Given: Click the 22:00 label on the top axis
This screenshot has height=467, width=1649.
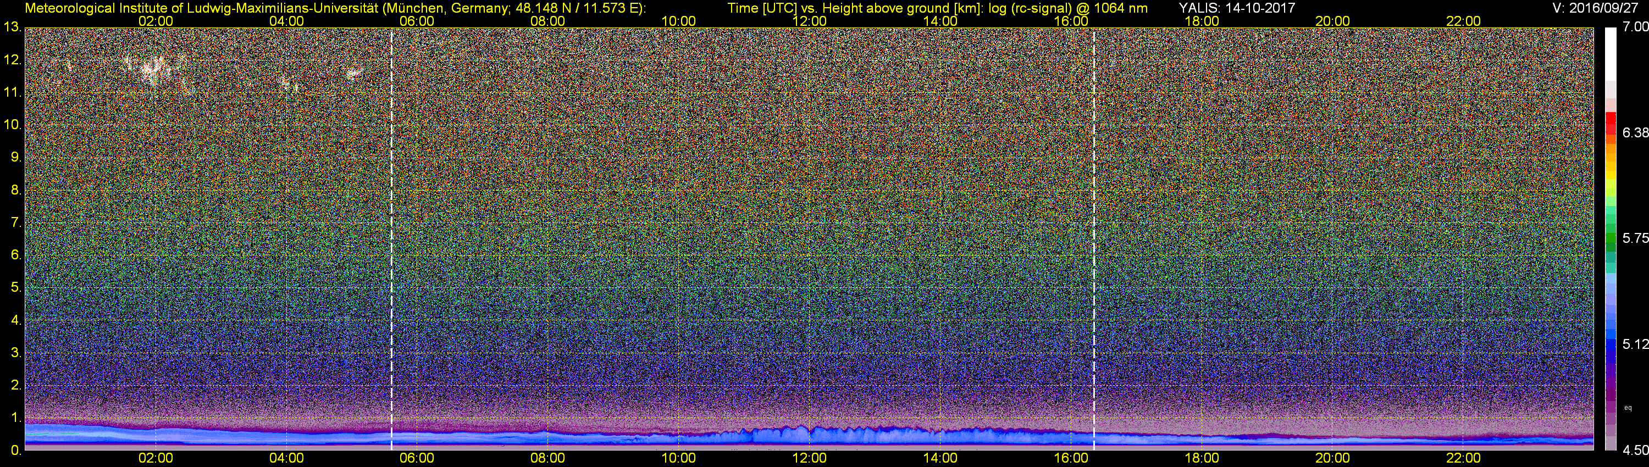Looking at the screenshot, I should [x=1463, y=21].
